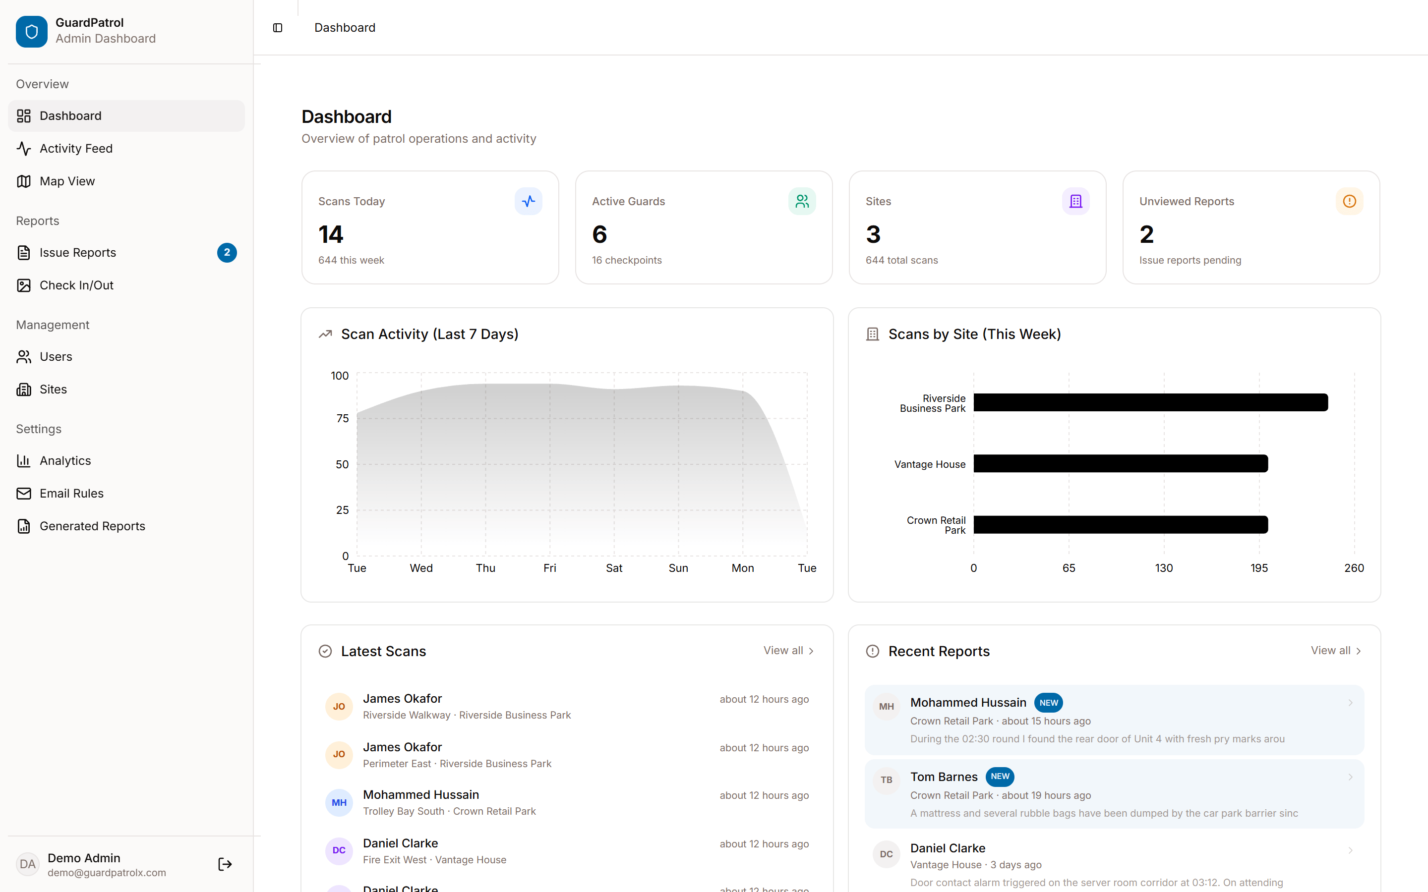Click the Sites card building icon
The image size is (1428, 892).
(x=1076, y=201)
